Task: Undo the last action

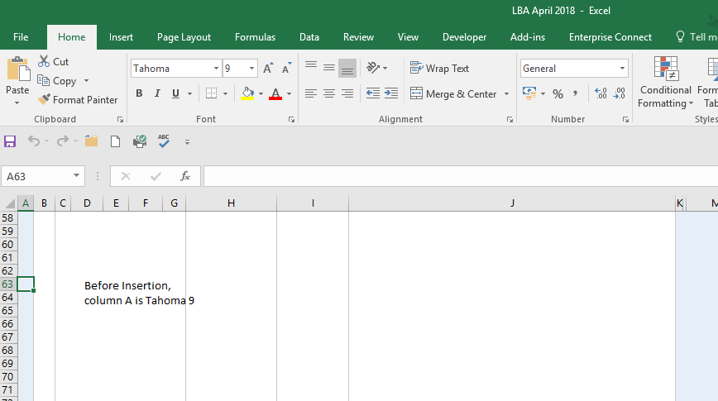Action: [x=33, y=141]
